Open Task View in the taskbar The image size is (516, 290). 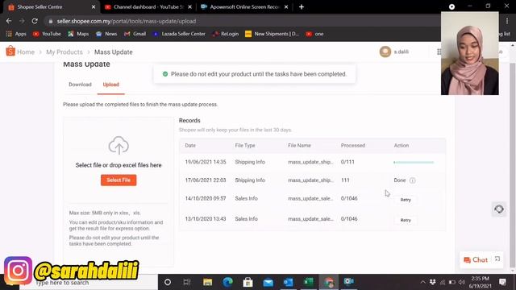(187, 282)
